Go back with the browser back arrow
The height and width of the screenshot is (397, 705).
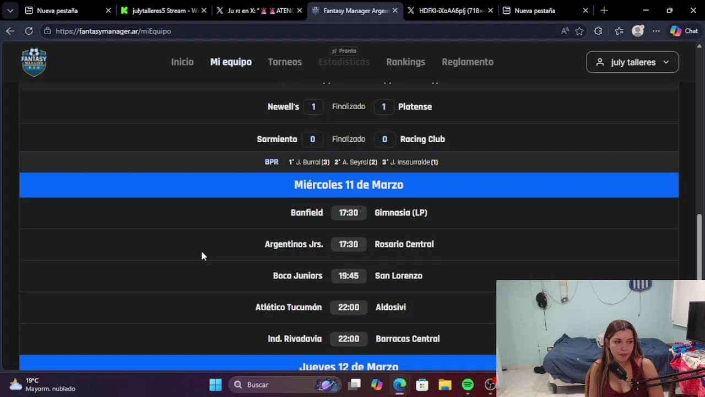coord(10,31)
